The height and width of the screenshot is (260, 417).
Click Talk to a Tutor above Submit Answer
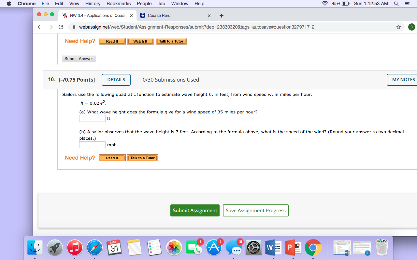pos(171,41)
